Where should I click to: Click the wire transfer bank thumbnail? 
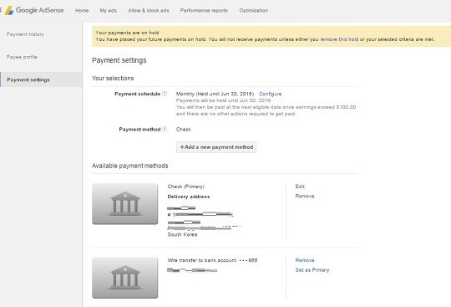[x=124, y=278]
